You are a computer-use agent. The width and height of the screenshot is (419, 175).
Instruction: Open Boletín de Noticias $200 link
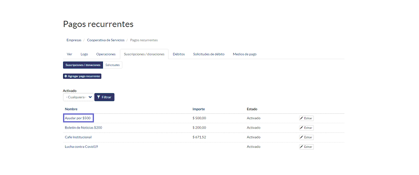click(83, 128)
